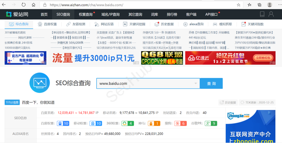The height and width of the screenshot is (143, 282).
Task: Refresh the page with reload icon
Action: (24, 5)
